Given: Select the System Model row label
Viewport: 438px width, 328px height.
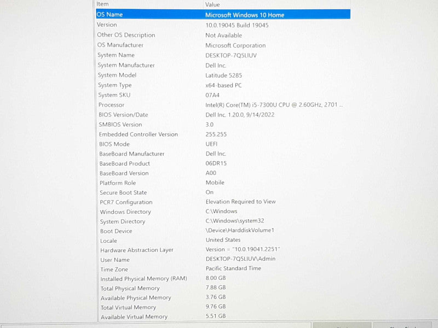Looking at the screenshot, I should click(x=117, y=75).
